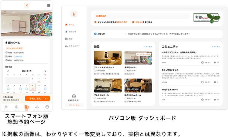Screen dimensions: 228x137
Task: Click the ワンタイムチケット notice text in the お知らせ banner
Action: coord(159,34)
